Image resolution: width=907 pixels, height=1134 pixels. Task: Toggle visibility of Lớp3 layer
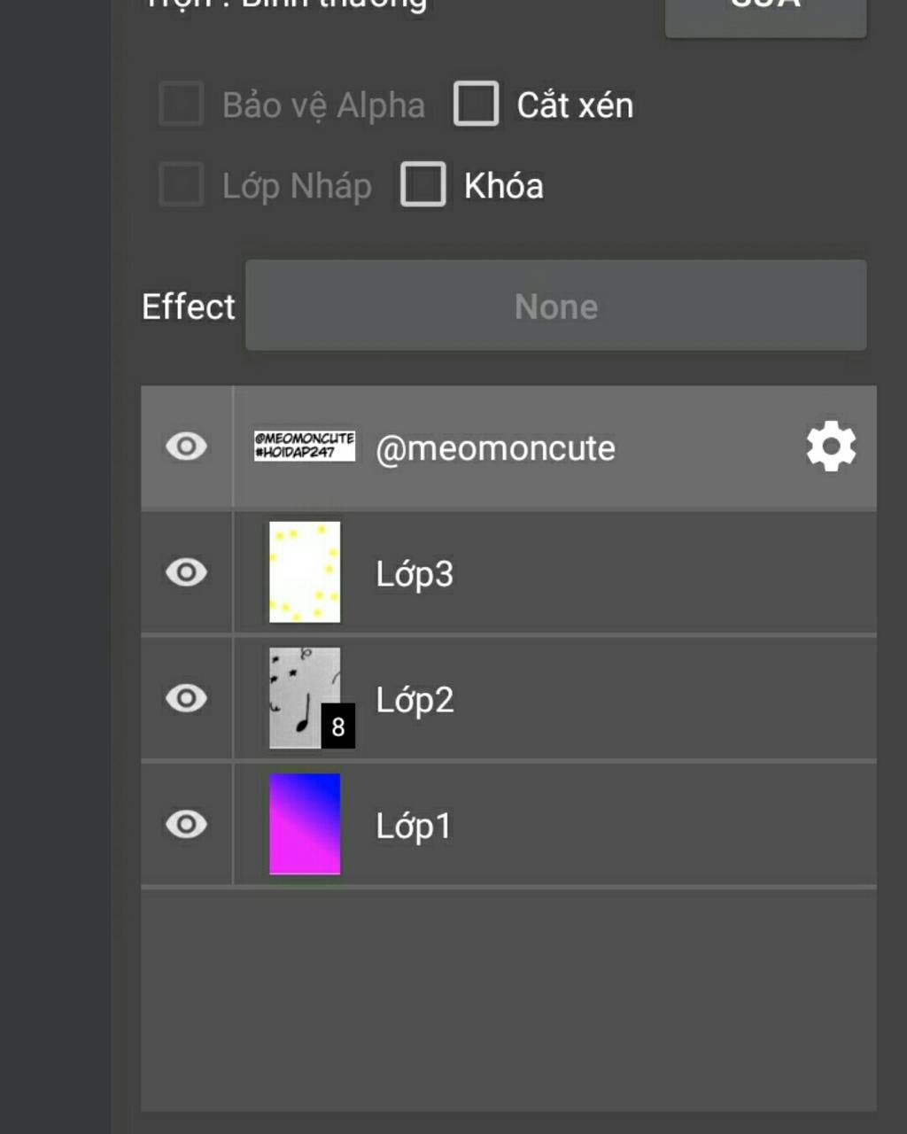tap(186, 572)
